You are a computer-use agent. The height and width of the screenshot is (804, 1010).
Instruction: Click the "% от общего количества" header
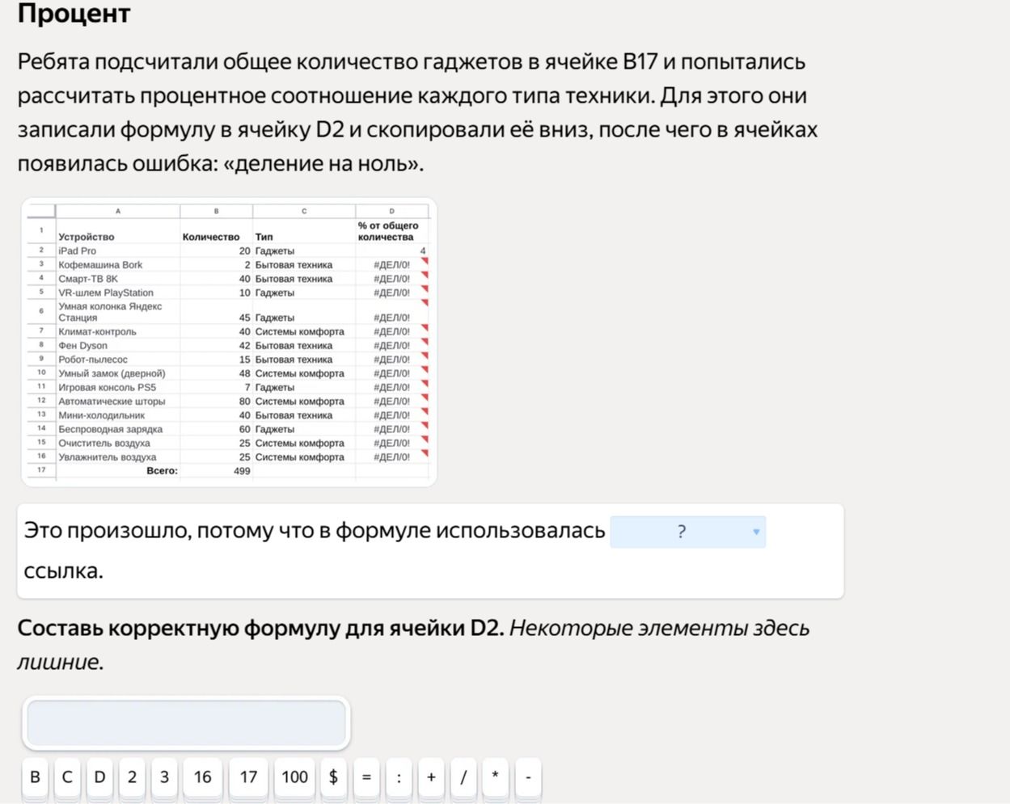point(388,231)
